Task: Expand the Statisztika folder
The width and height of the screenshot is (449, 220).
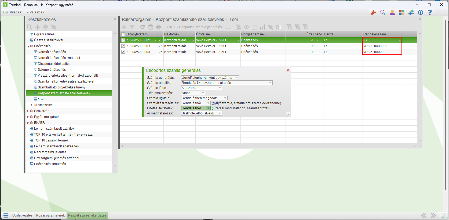Action: tap(32, 105)
